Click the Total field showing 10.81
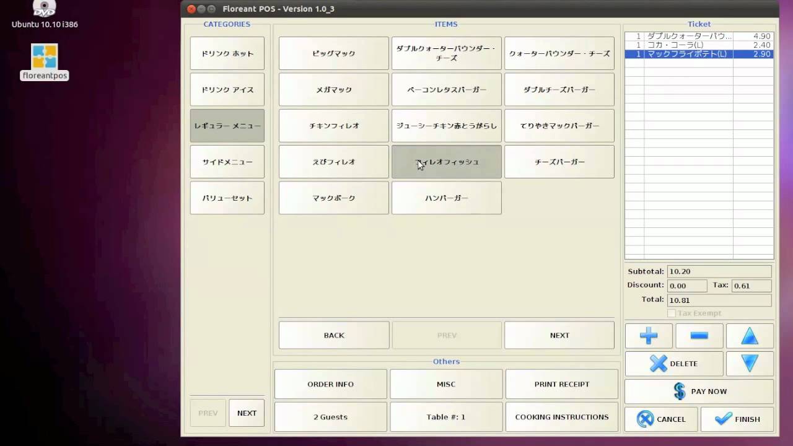Screen dimensions: 793x446 click(719, 300)
